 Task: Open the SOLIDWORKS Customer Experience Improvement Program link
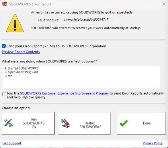[64, 93]
